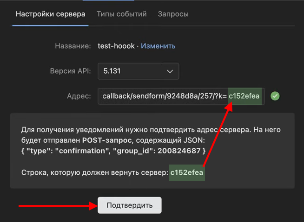This screenshot has height=222, width=304.
Task: Click the "Адрес:" label
Action: click(79, 96)
